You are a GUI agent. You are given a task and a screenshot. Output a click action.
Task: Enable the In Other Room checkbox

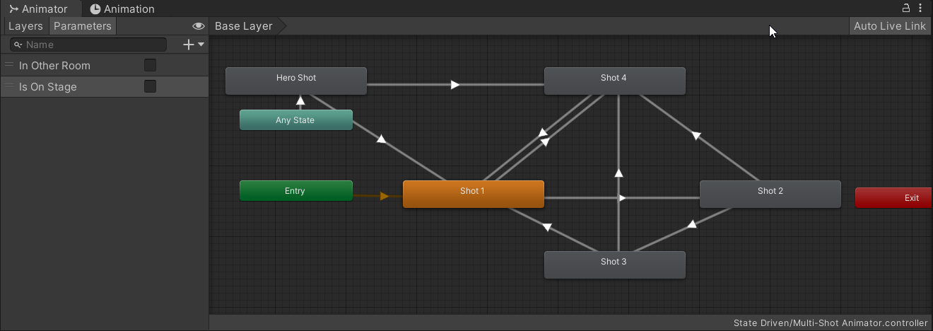[x=150, y=65]
